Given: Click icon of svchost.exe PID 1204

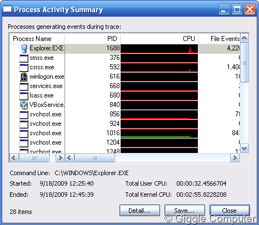Looking at the screenshot, I should pyautogui.click(x=24, y=143).
